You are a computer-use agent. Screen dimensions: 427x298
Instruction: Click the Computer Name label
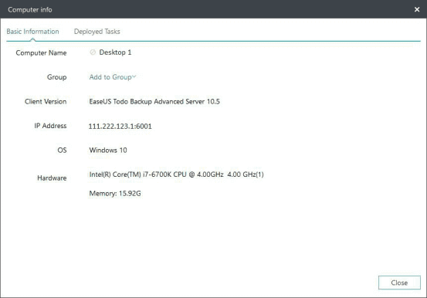pos(41,52)
